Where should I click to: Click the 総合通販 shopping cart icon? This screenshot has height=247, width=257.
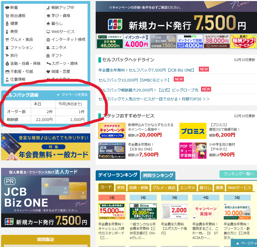[x=7, y=16]
